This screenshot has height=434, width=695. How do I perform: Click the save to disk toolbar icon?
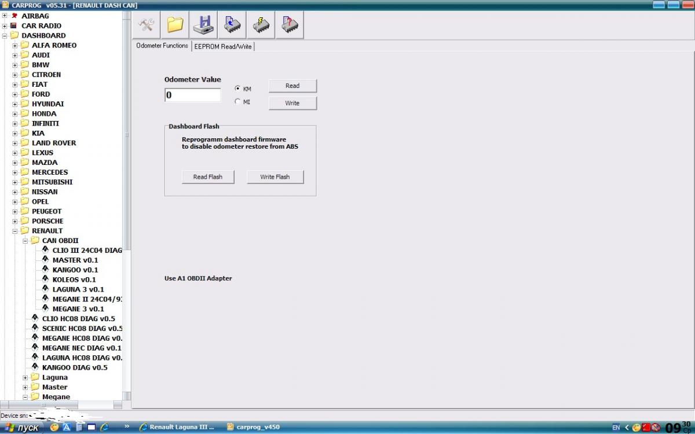click(203, 25)
